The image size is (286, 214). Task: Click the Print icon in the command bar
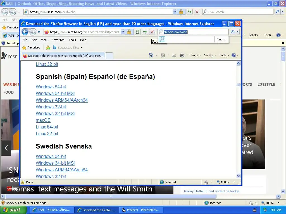click(x=182, y=55)
